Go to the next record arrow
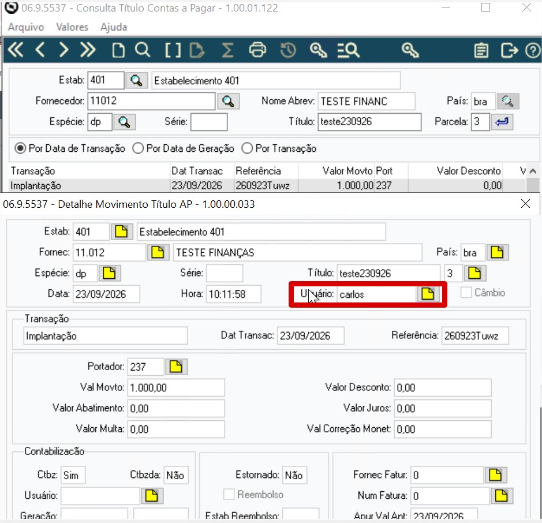 [x=63, y=50]
